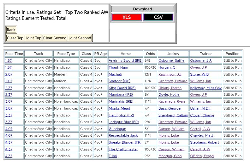Open jockey link Doyle, Hollie
This screenshot has width=250, height=165.
(169, 94)
